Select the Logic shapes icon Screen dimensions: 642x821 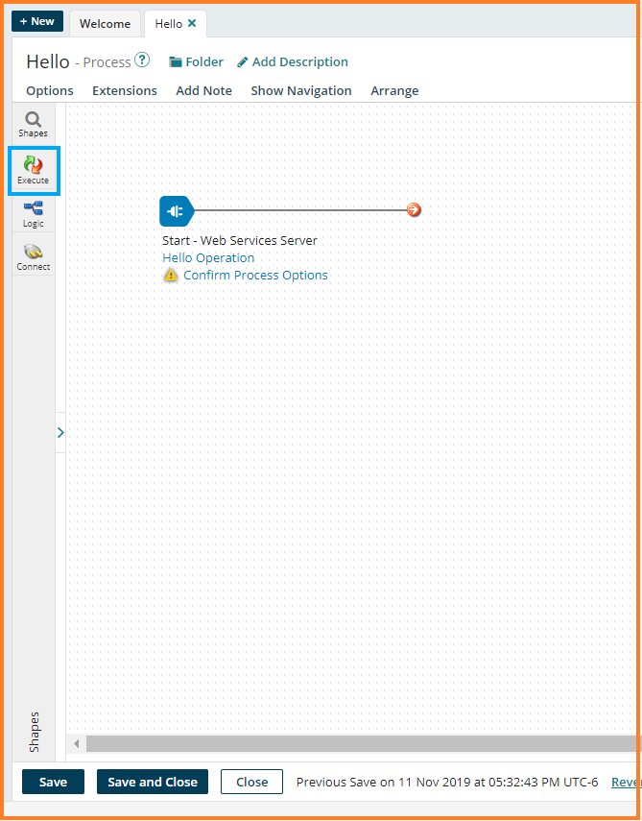point(33,213)
